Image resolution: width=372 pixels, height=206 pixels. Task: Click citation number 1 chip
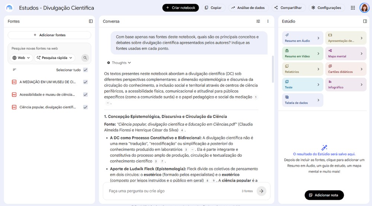coord(256,97)
